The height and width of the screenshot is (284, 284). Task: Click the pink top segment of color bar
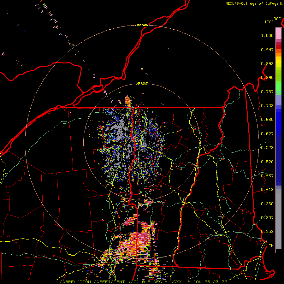pos(279,33)
